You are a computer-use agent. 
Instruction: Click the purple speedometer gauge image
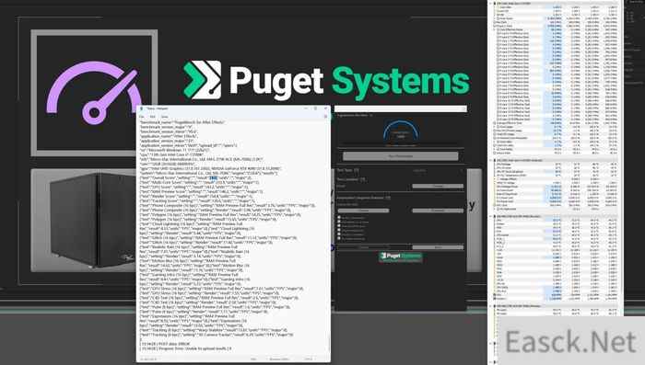94,92
